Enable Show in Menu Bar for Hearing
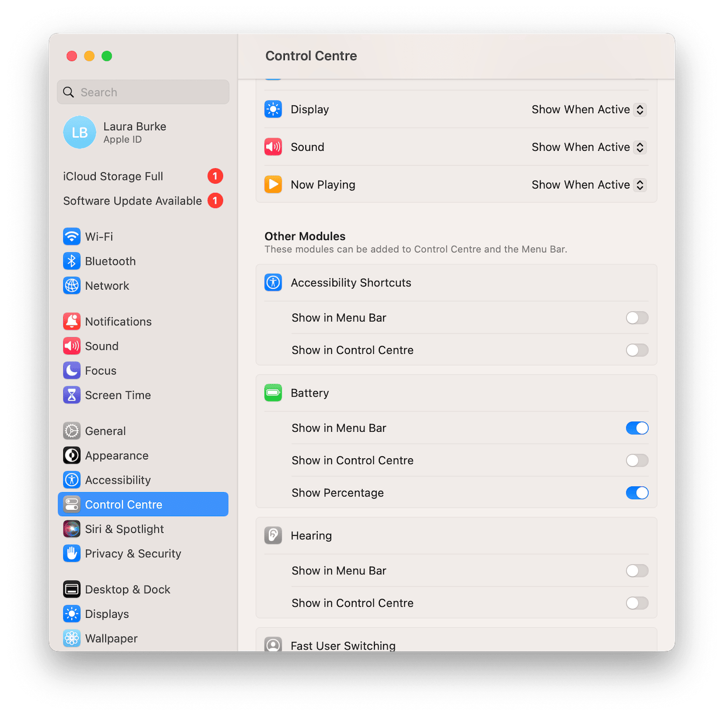 637,571
